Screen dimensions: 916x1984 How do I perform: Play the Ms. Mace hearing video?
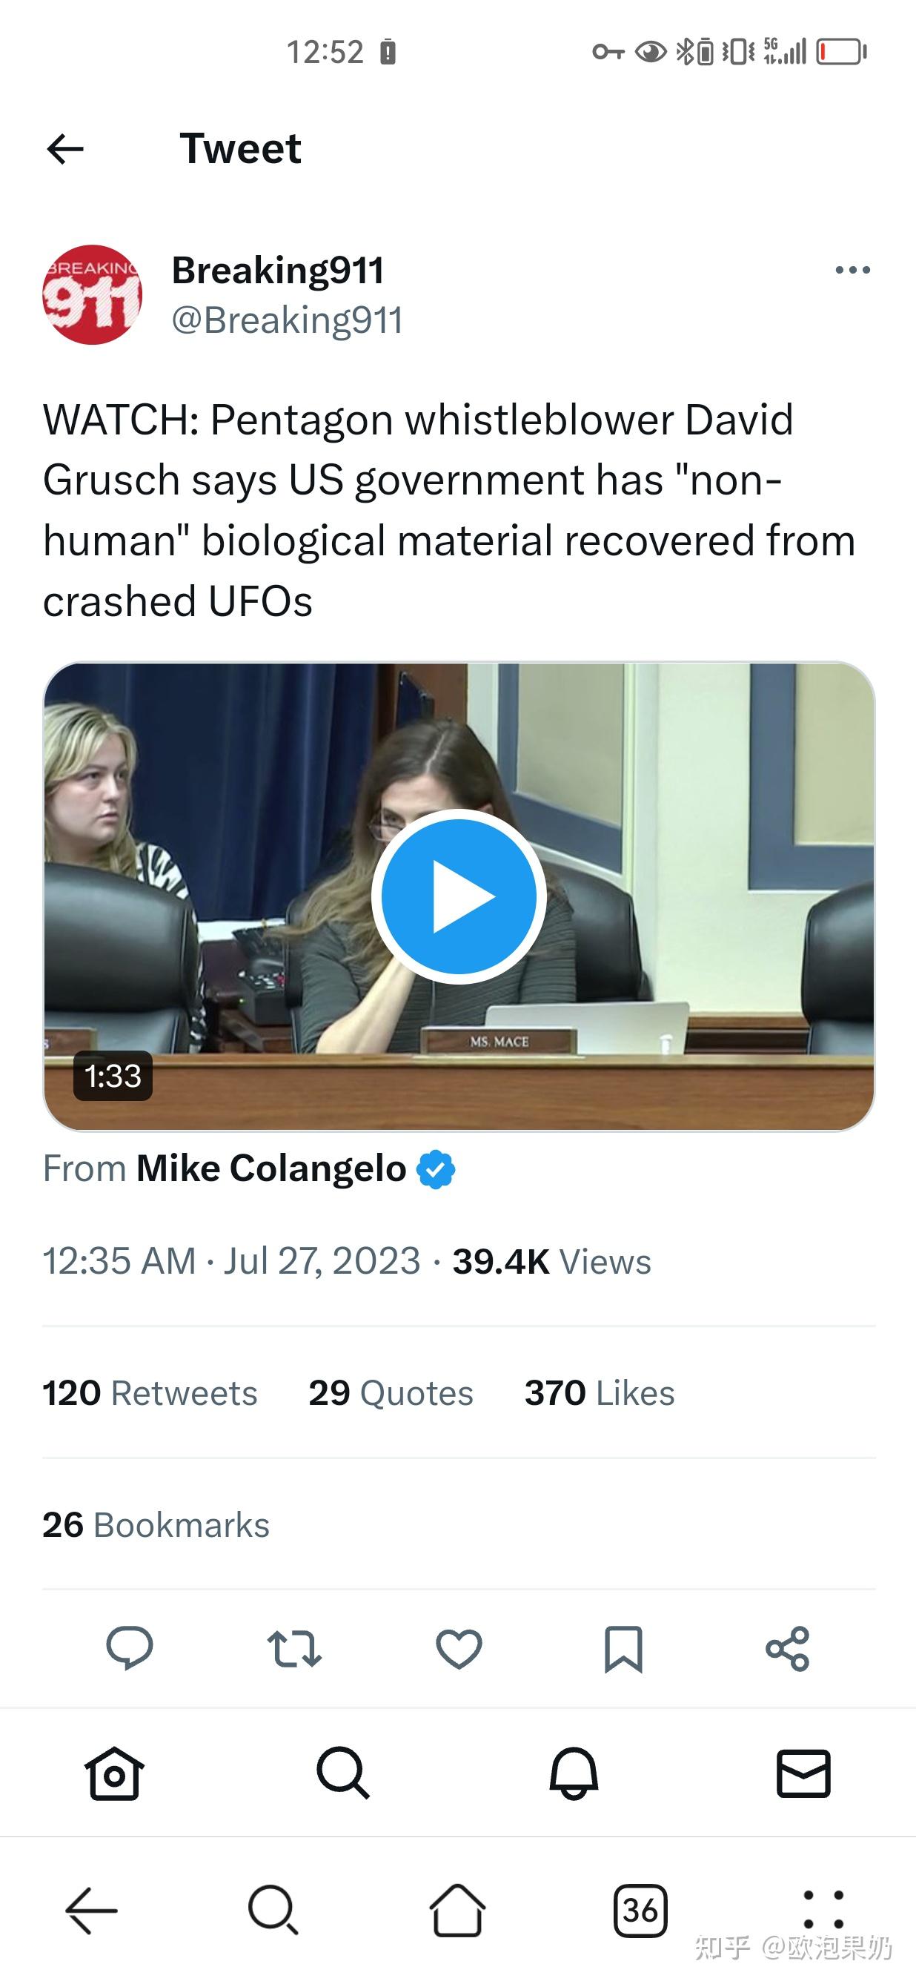[x=459, y=896]
